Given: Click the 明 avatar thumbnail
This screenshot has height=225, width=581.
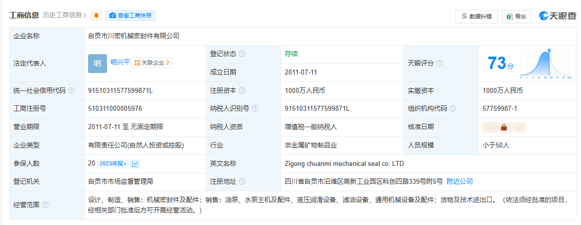Looking at the screenshot, I should click(x=97, y=64).
